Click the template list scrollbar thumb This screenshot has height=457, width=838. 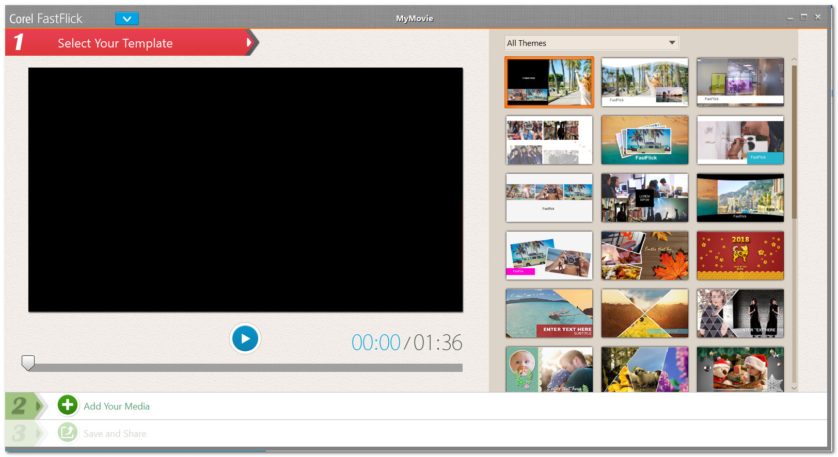click(x=794, y=142)
